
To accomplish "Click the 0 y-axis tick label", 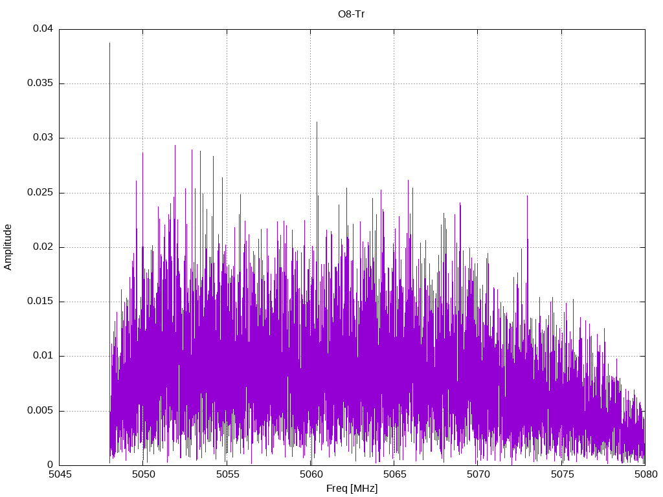I will click(51, 465).
